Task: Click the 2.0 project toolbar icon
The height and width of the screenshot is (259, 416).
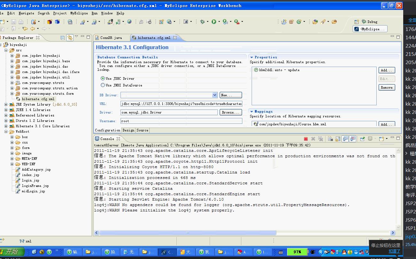Action: (x=70, y=22)
